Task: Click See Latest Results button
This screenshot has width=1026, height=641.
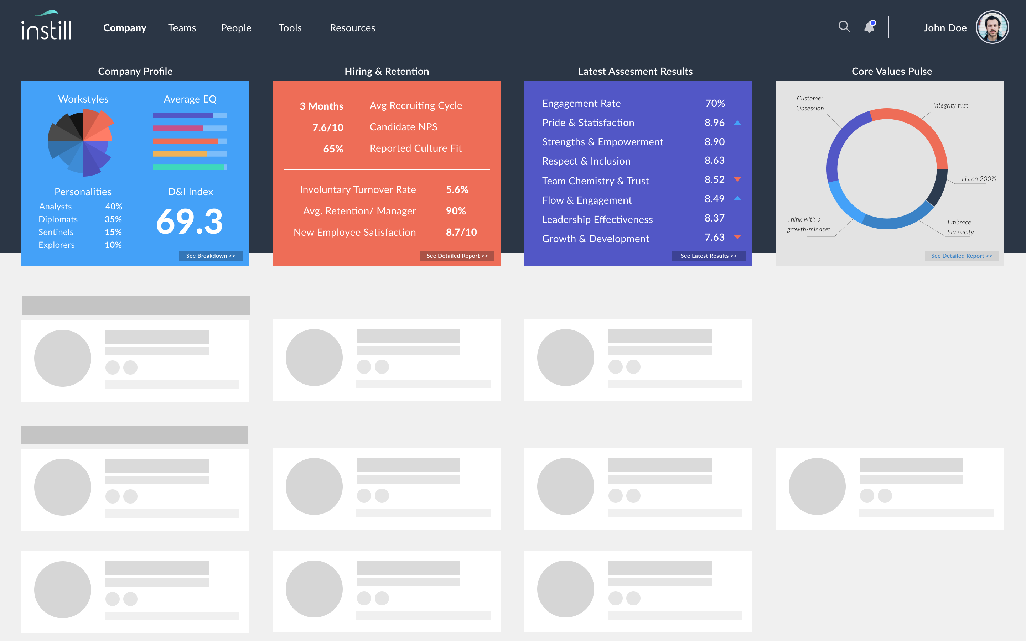Action: point(709,256)
